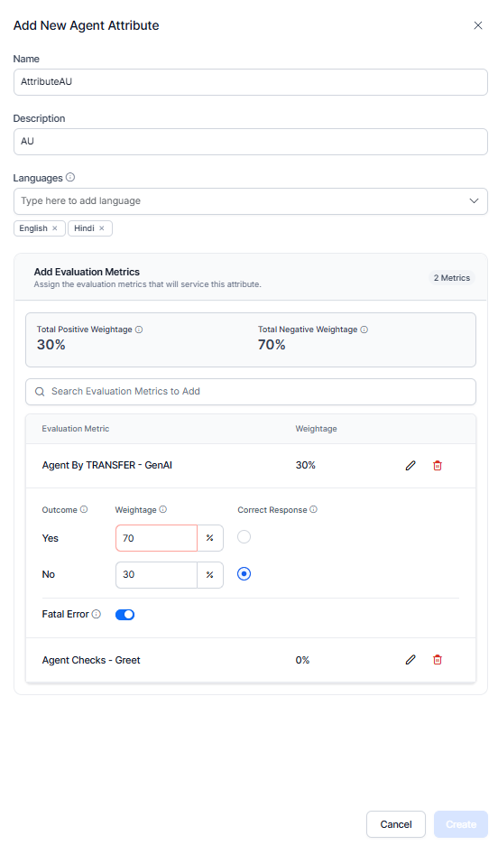Click the Yes weightage input field
The width and height of the screenshot is (498, 845).
click(x=156, y=538)
